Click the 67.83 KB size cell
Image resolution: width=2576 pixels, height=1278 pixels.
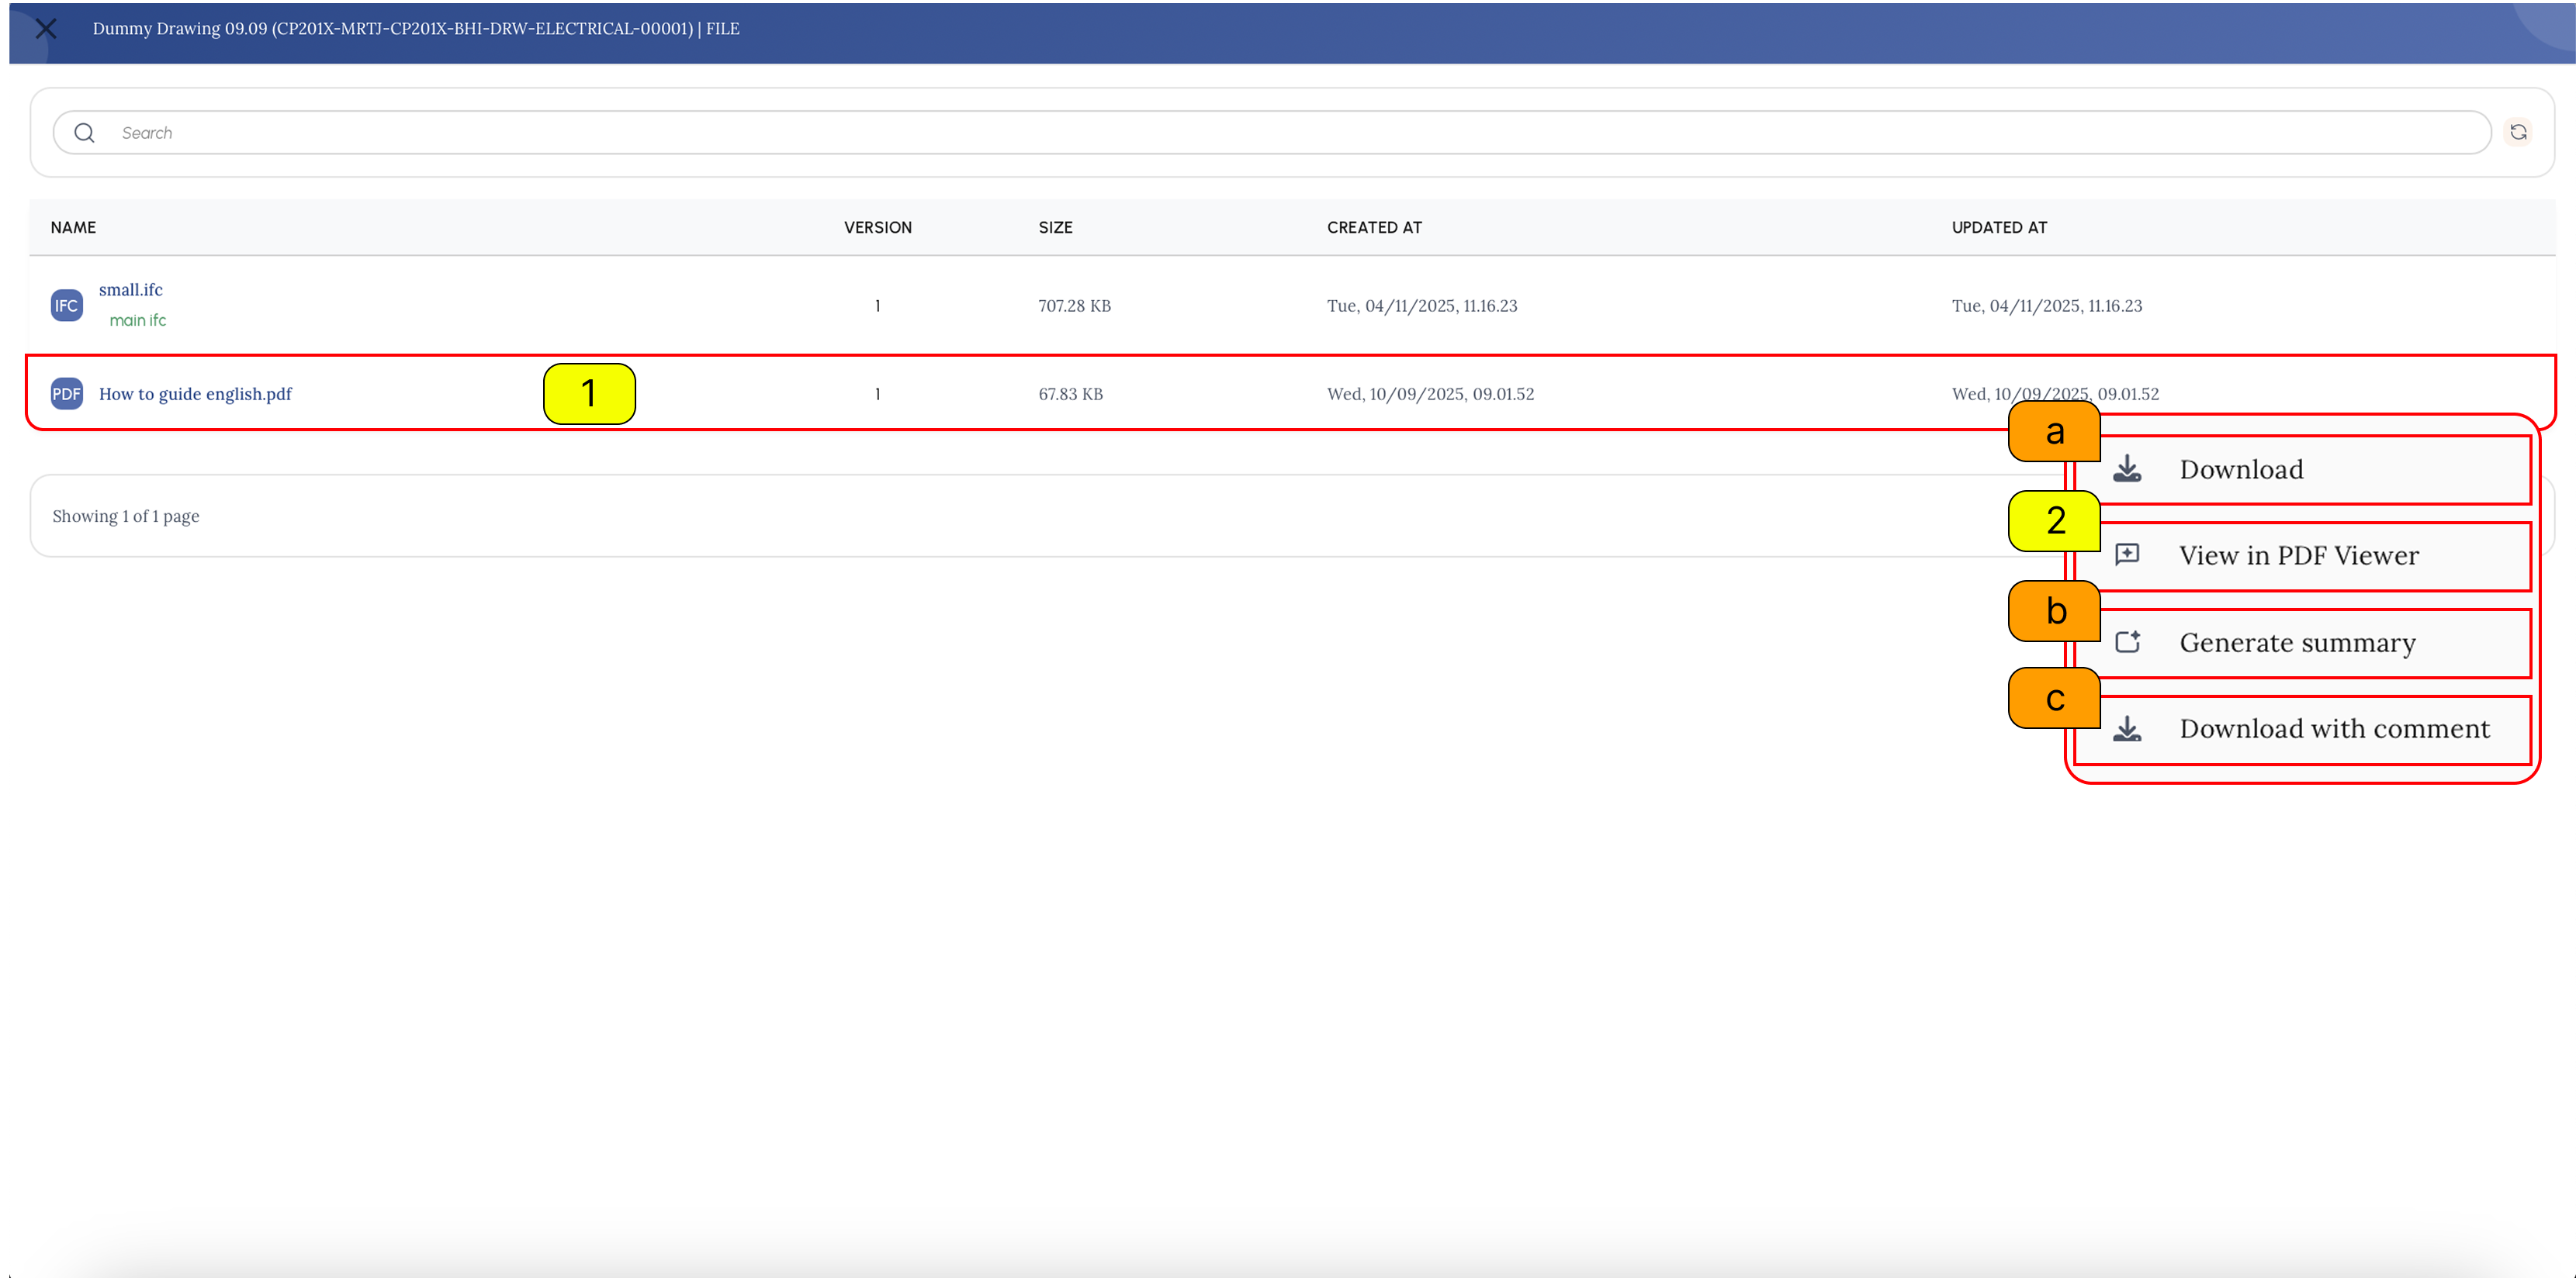[1070, 394]
